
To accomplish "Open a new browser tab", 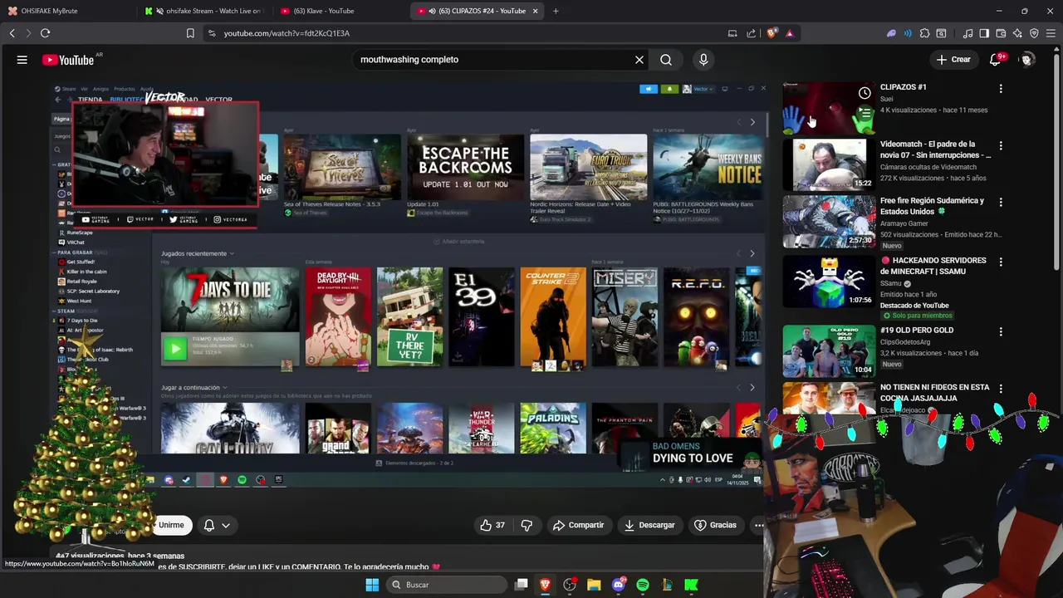I will pos(556,11).
